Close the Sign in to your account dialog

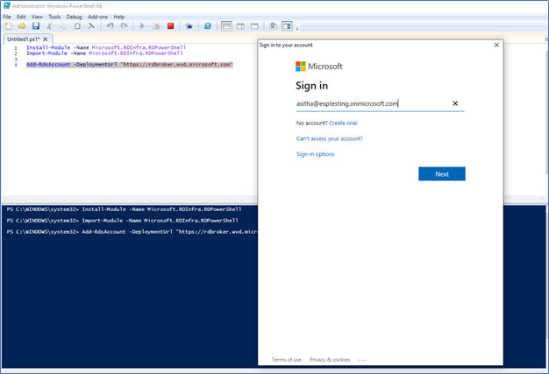[496, 45]
